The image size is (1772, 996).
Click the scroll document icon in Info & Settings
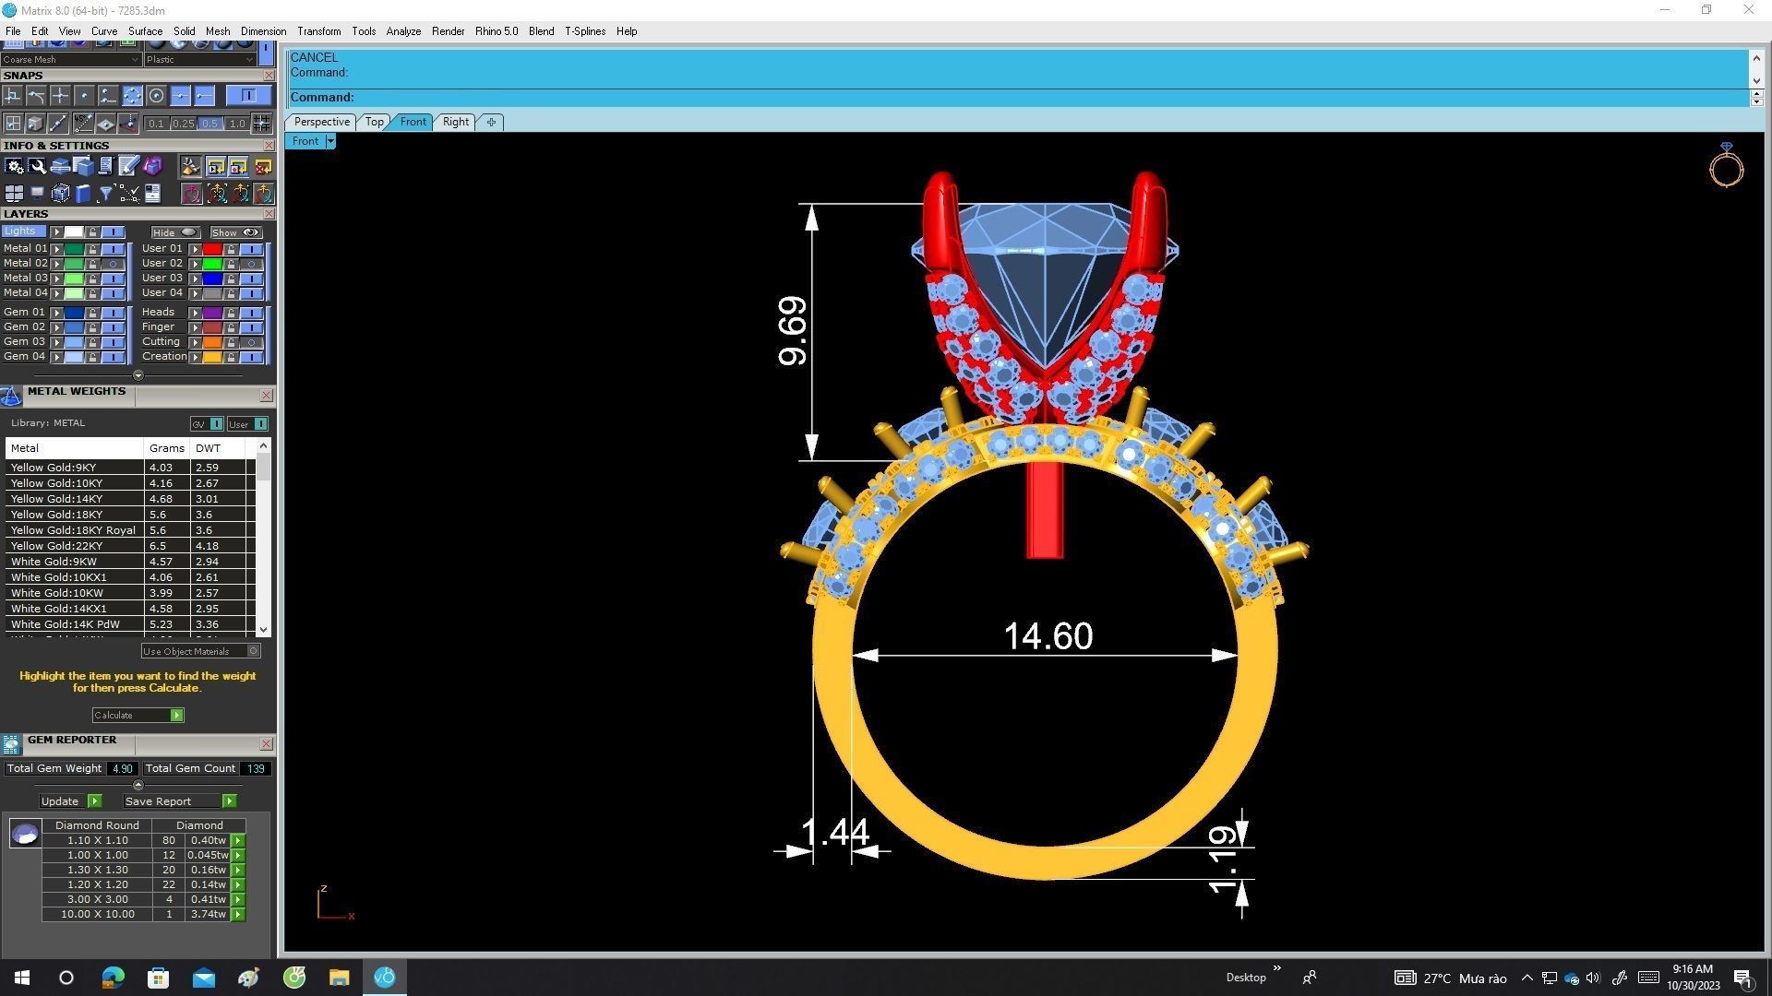[106, 166]
